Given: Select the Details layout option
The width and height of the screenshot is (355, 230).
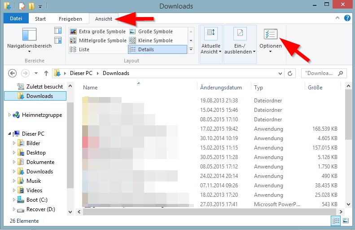Looking at the screenshot, I should point(157,49).
